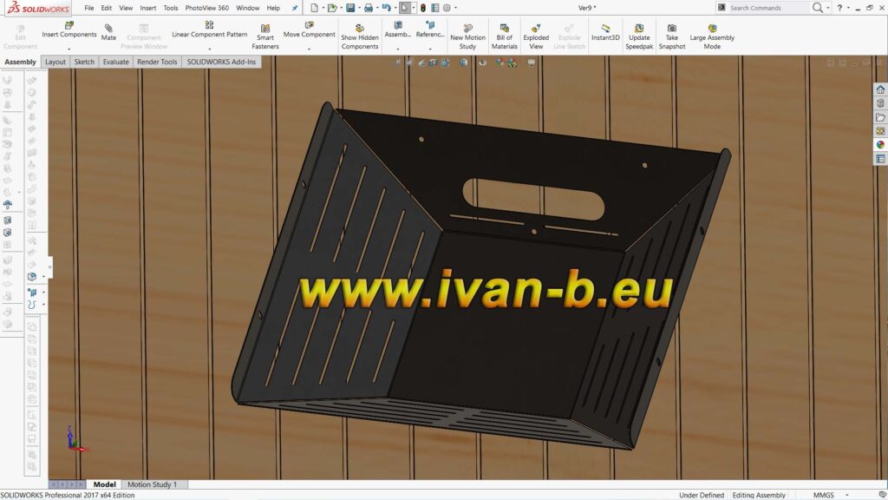888x500 pixels.
Task: Switch to the Render Tools tab
Action: [x=157, y=62]
